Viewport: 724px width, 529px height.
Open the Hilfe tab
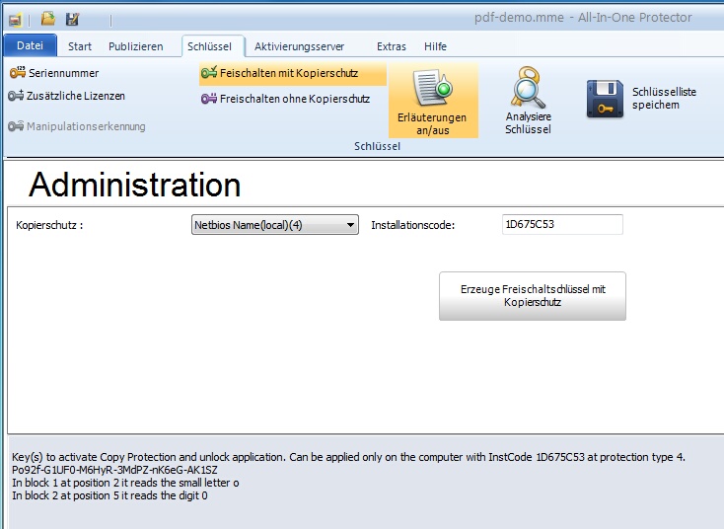(x=435, y=46)
